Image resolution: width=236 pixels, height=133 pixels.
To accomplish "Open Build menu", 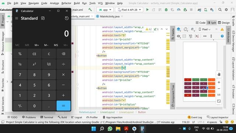I will pos(77,3).
